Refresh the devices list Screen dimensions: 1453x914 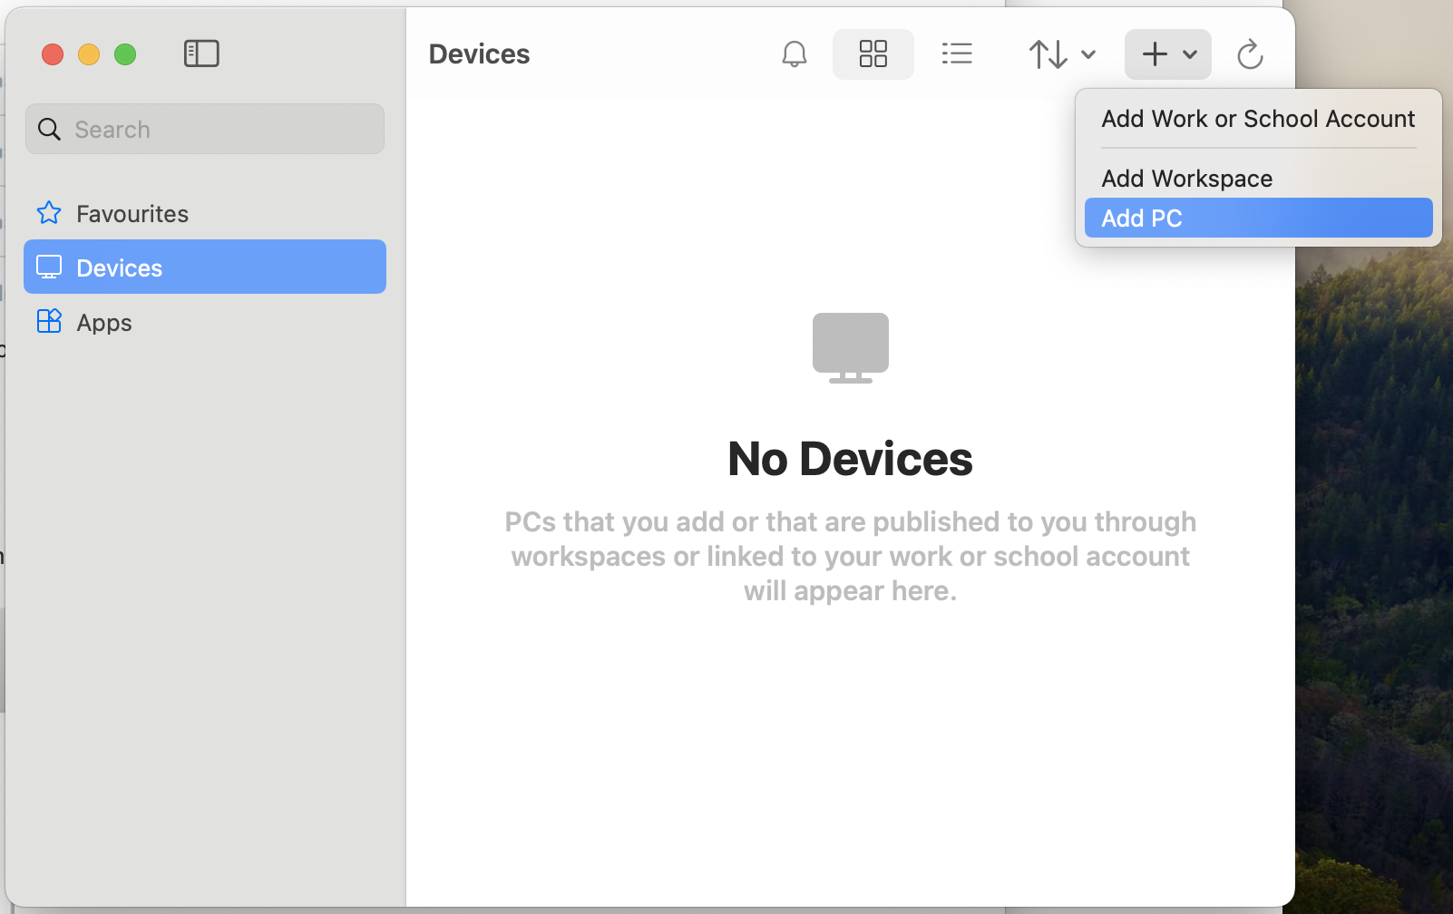(1250, 54)
